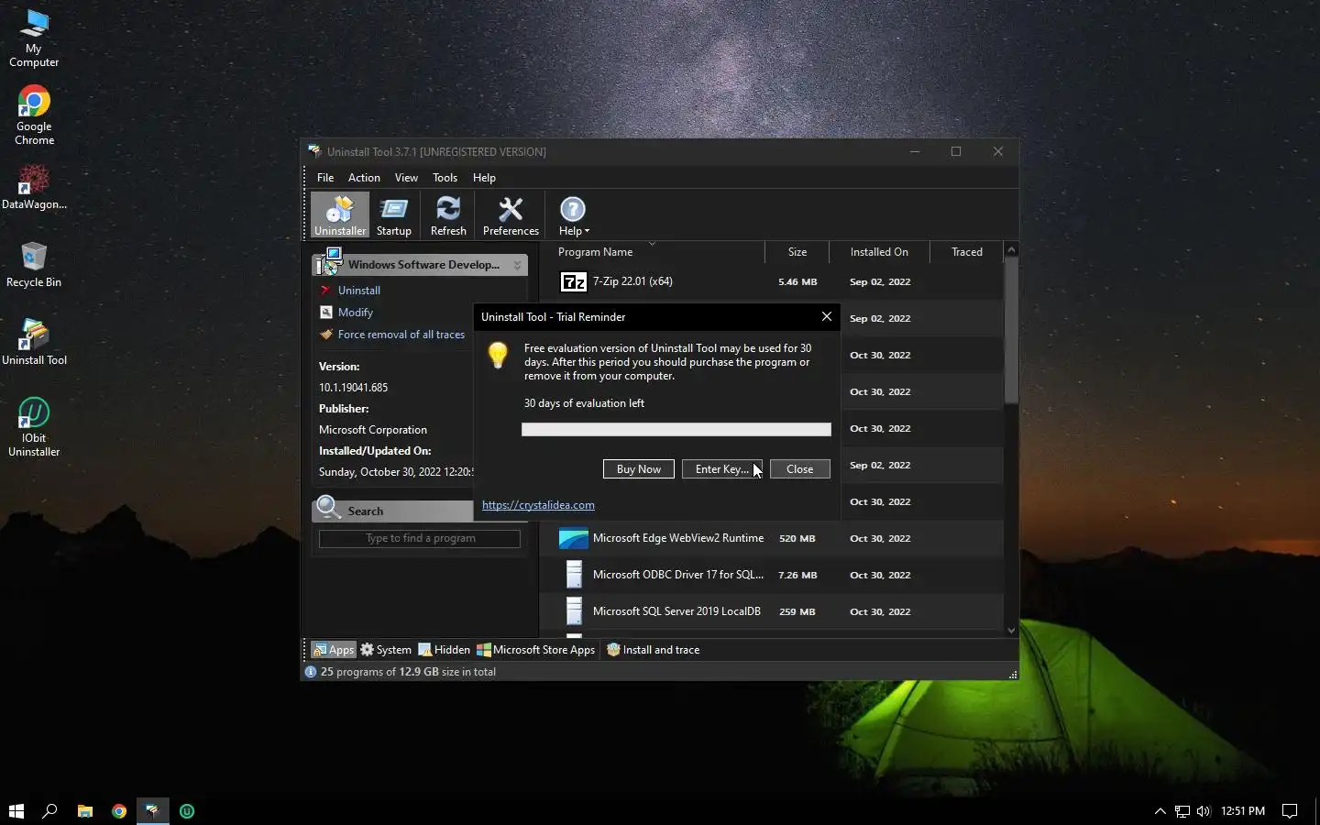1320x825 pixels.
Task: Click the info icon in status bar
Action: (311, 672)
